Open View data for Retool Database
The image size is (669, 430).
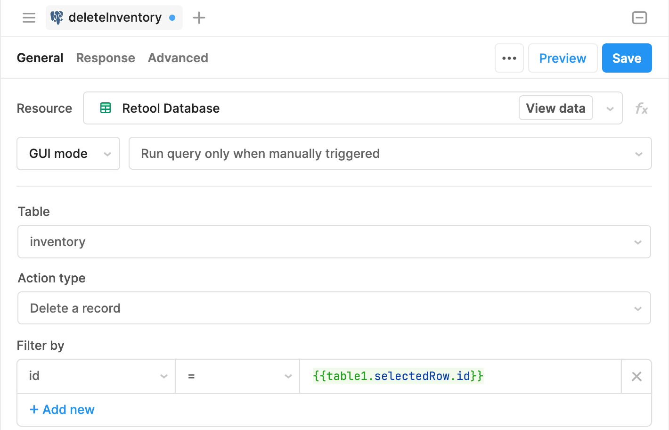pos(556,108)
